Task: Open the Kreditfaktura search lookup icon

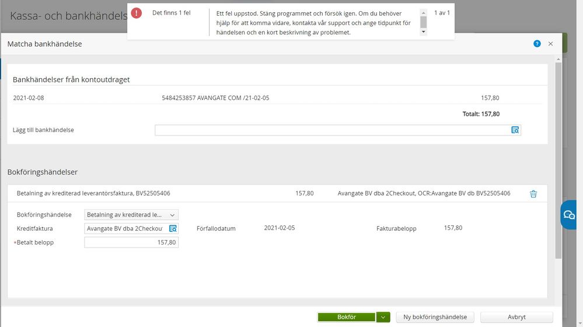Action: point(173,228)
